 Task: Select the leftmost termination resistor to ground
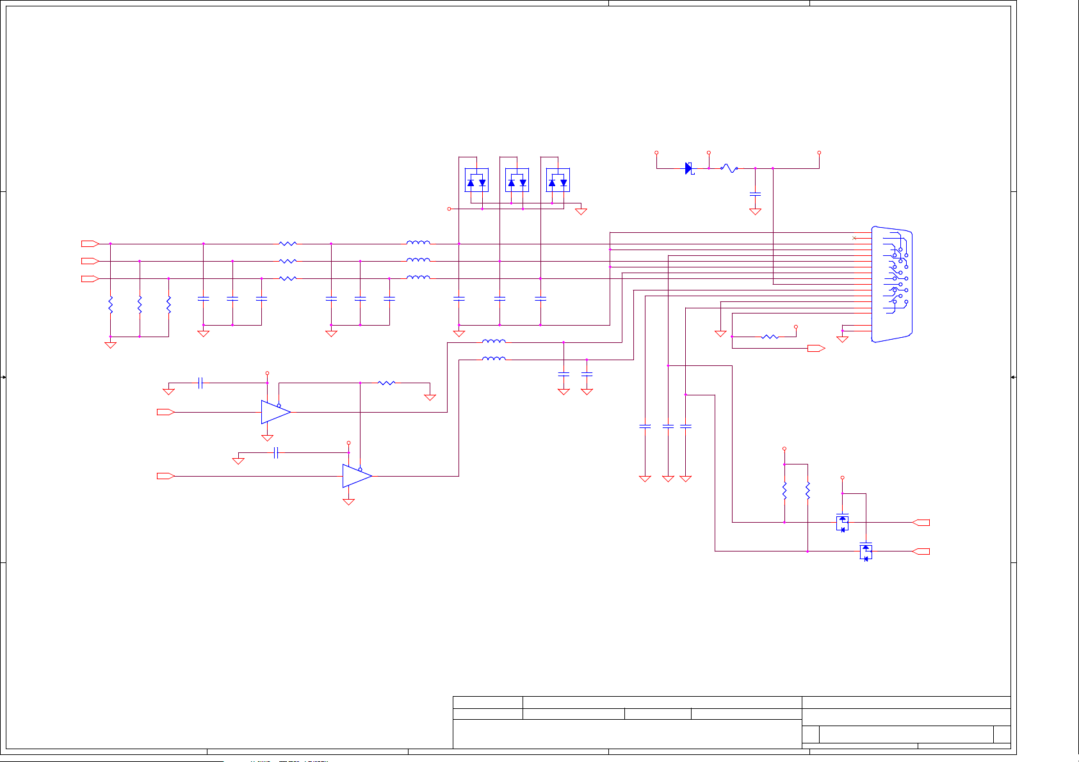pos(110,305)
